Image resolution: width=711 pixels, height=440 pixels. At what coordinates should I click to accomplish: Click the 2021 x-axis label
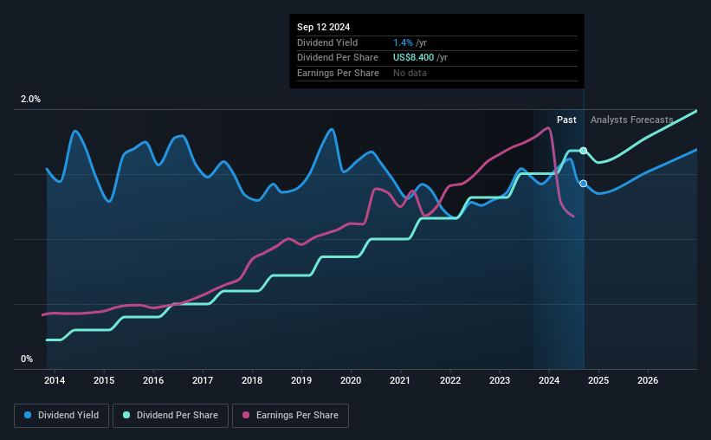400,380
